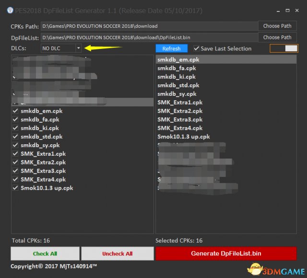Uncheck SMK_Extra2.cpk checkbox

[x=15, y=162]
